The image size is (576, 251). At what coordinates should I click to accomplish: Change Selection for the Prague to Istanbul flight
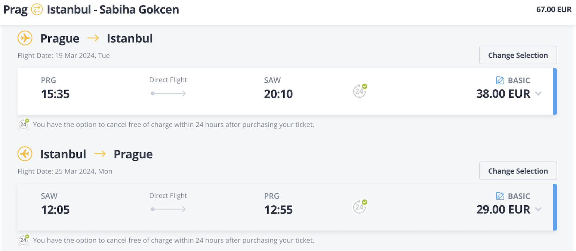(518, 55)
